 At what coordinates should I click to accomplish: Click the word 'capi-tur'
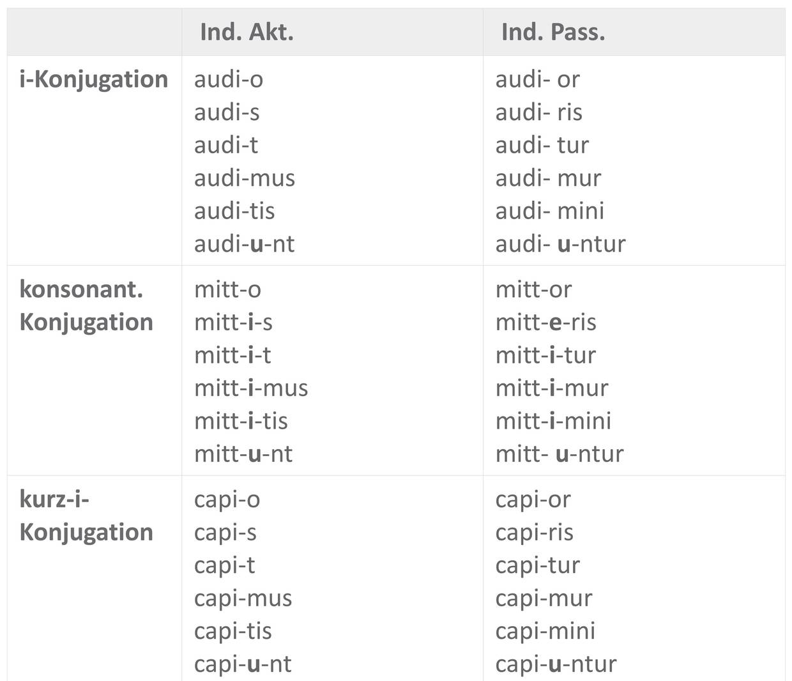tap(537, 565)
